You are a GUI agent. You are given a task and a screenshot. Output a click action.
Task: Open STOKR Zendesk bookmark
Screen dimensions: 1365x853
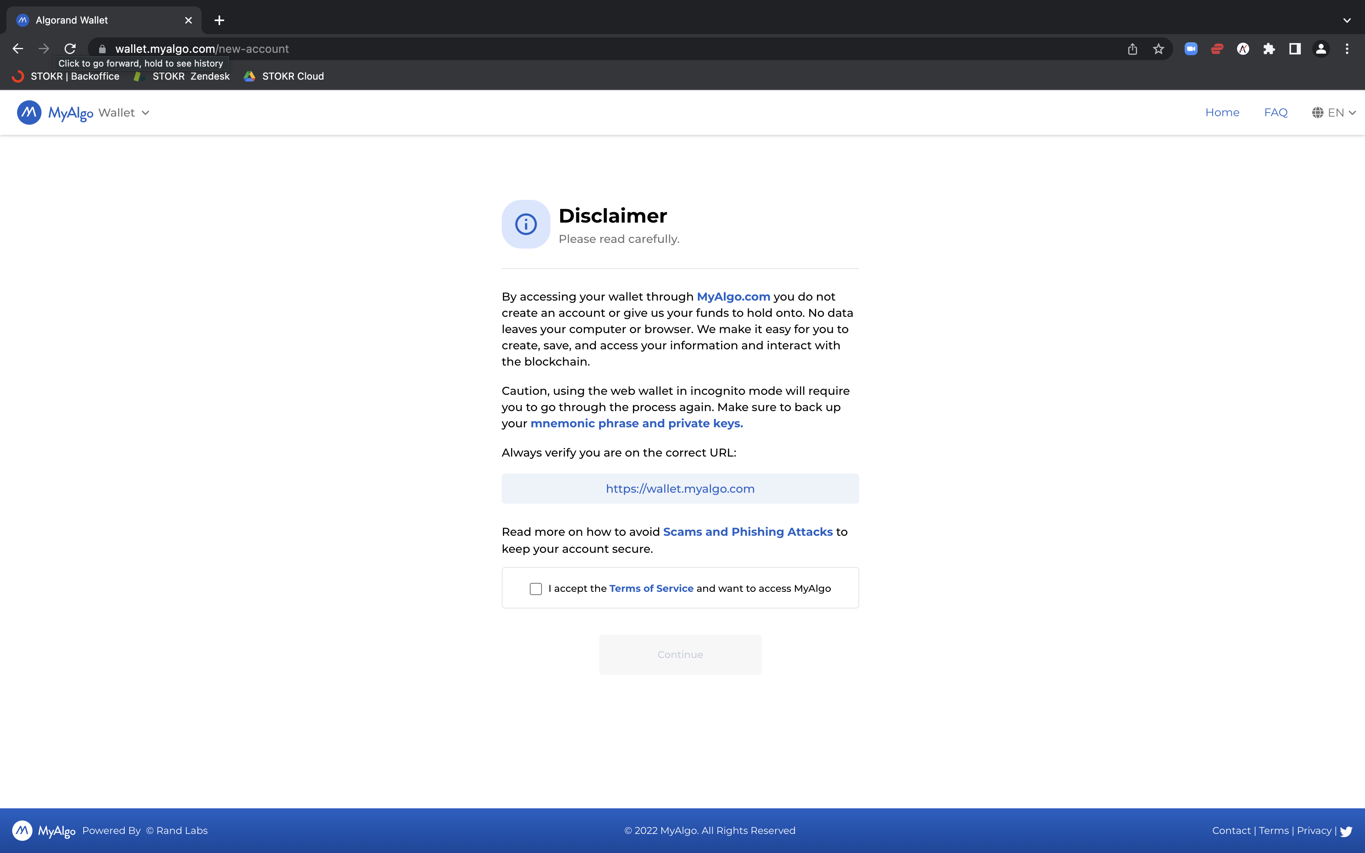coord(182,76)
